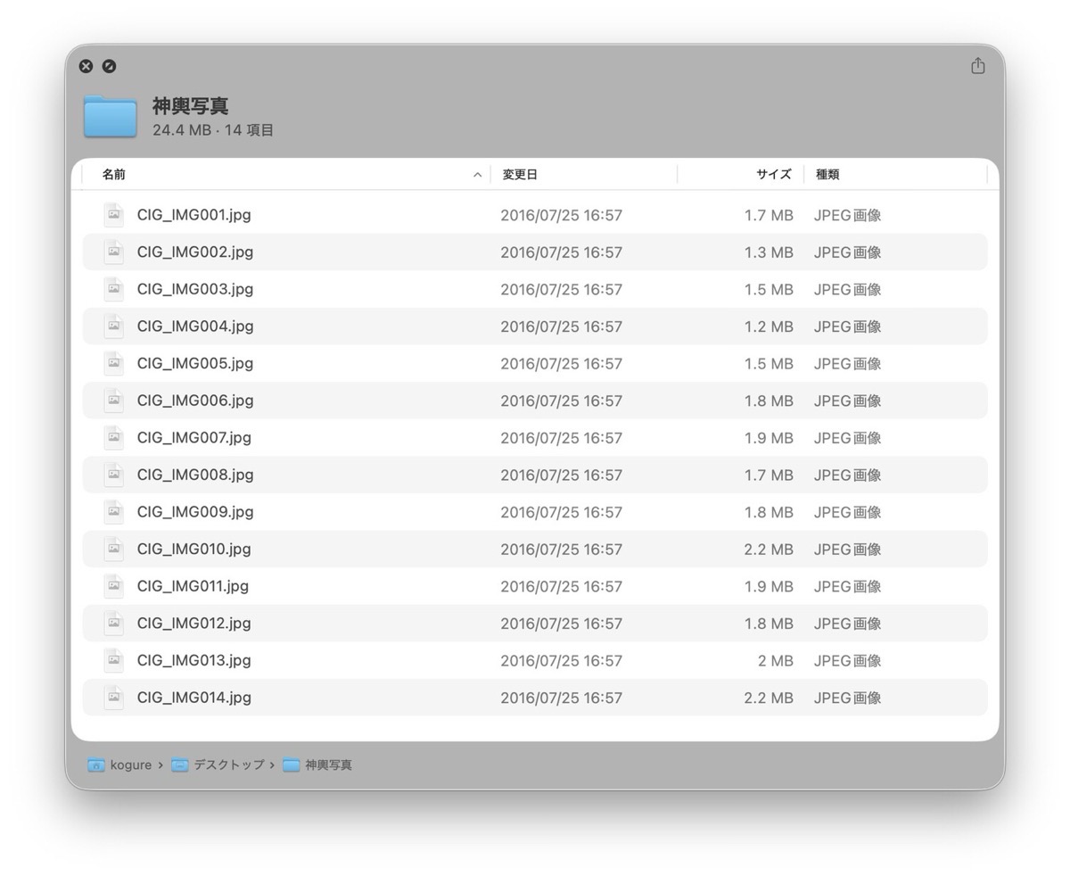Select the file icon for CIG_IMG005.jpg
This screenshot has height=876, width=1070.
pos(113,363)
